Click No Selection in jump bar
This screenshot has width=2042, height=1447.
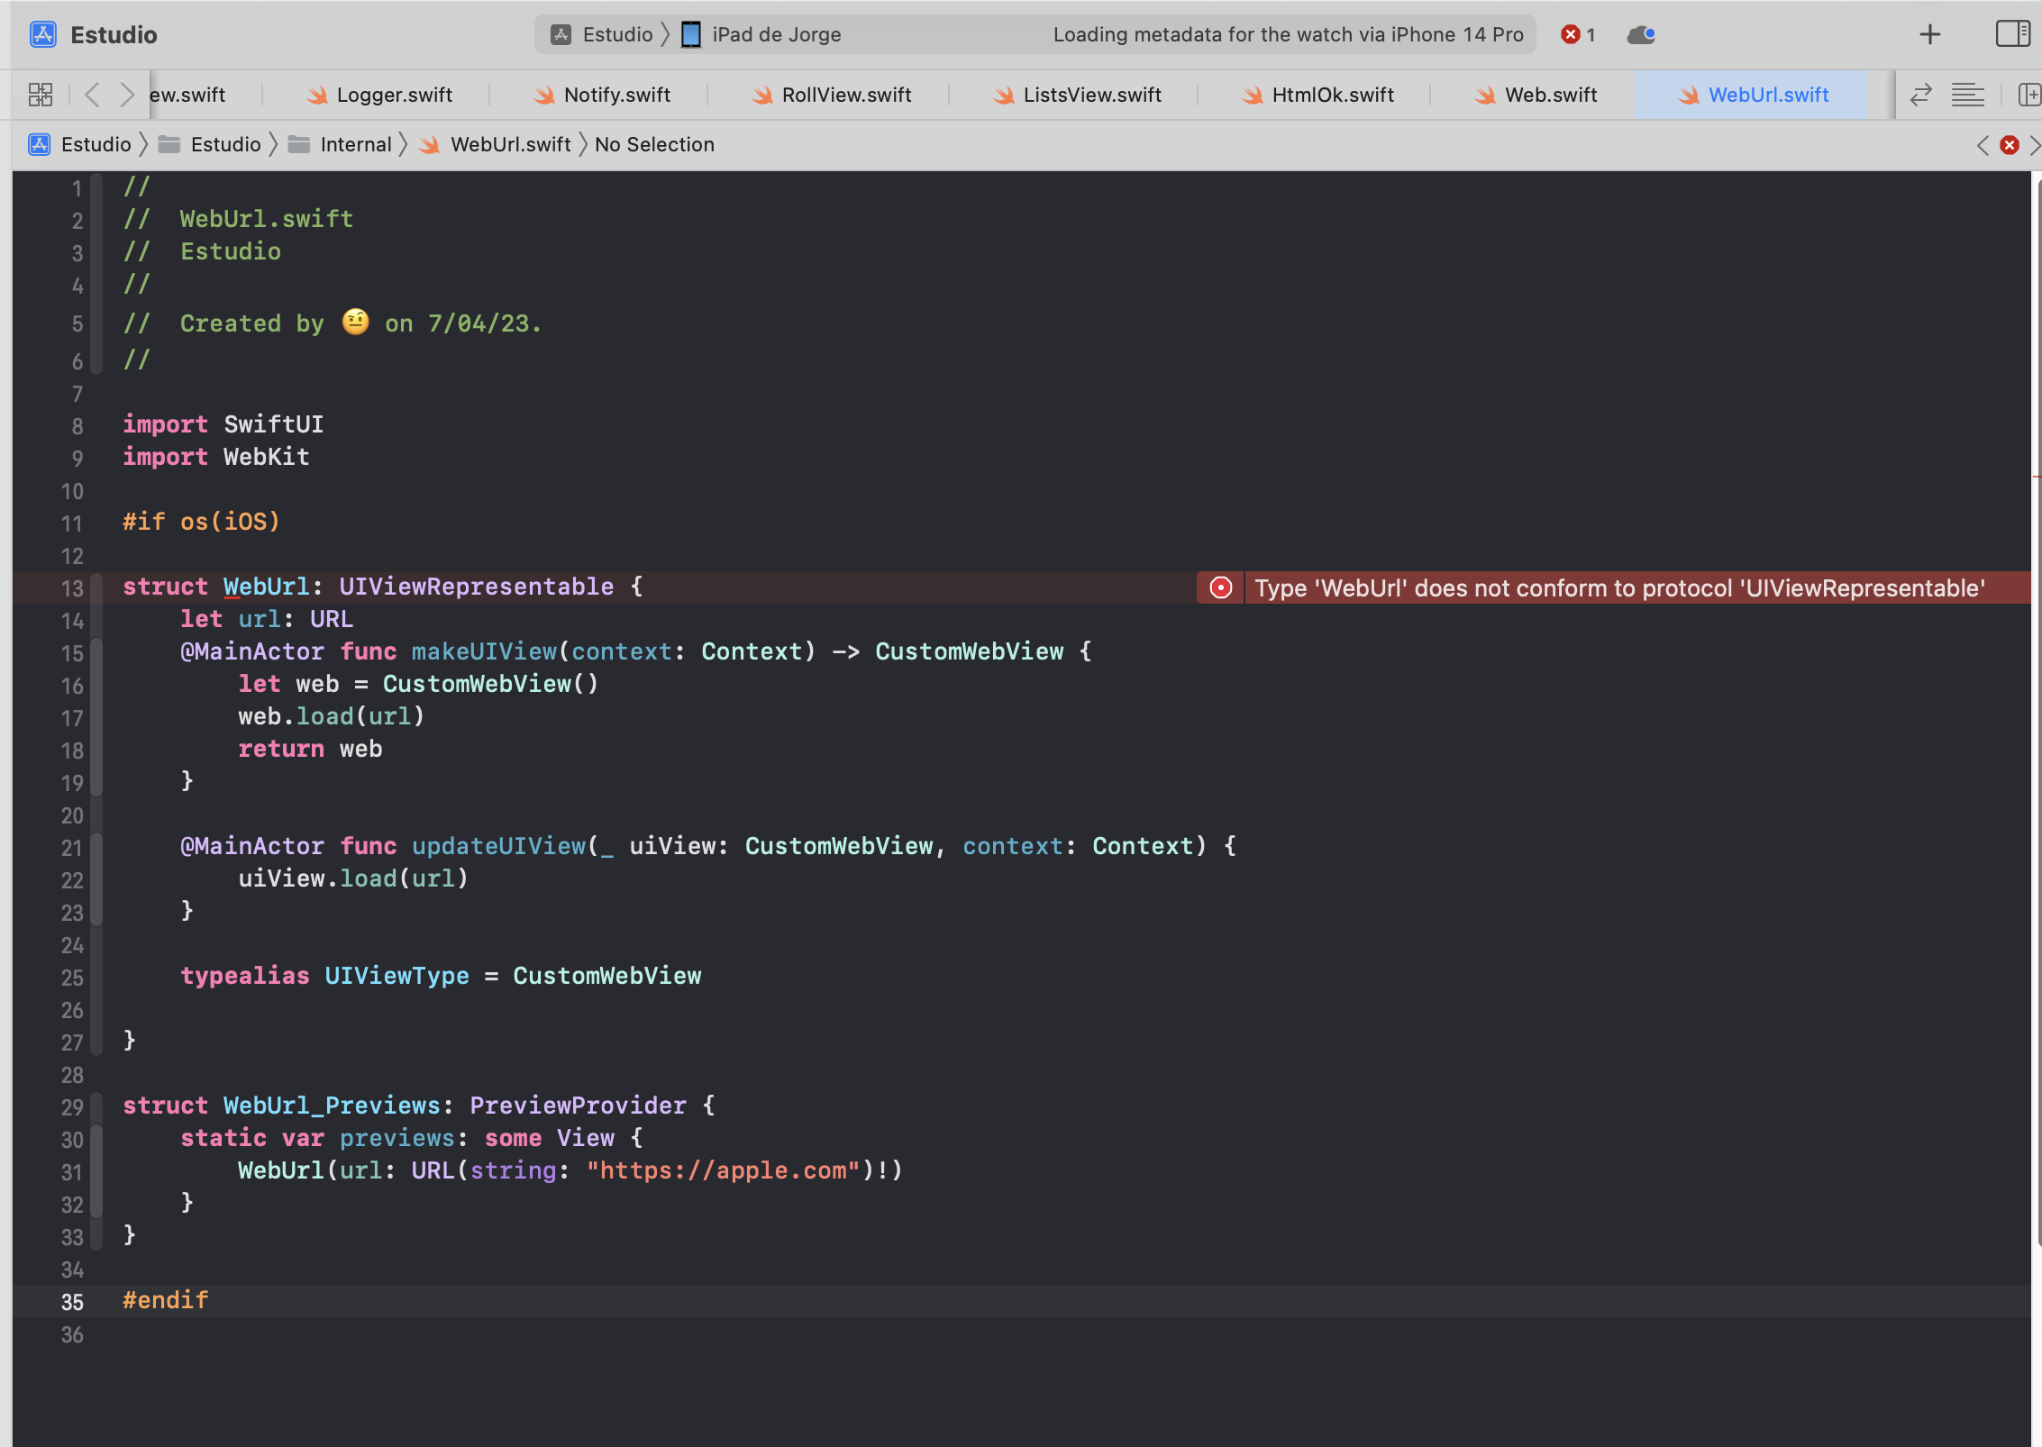(654, 144)
